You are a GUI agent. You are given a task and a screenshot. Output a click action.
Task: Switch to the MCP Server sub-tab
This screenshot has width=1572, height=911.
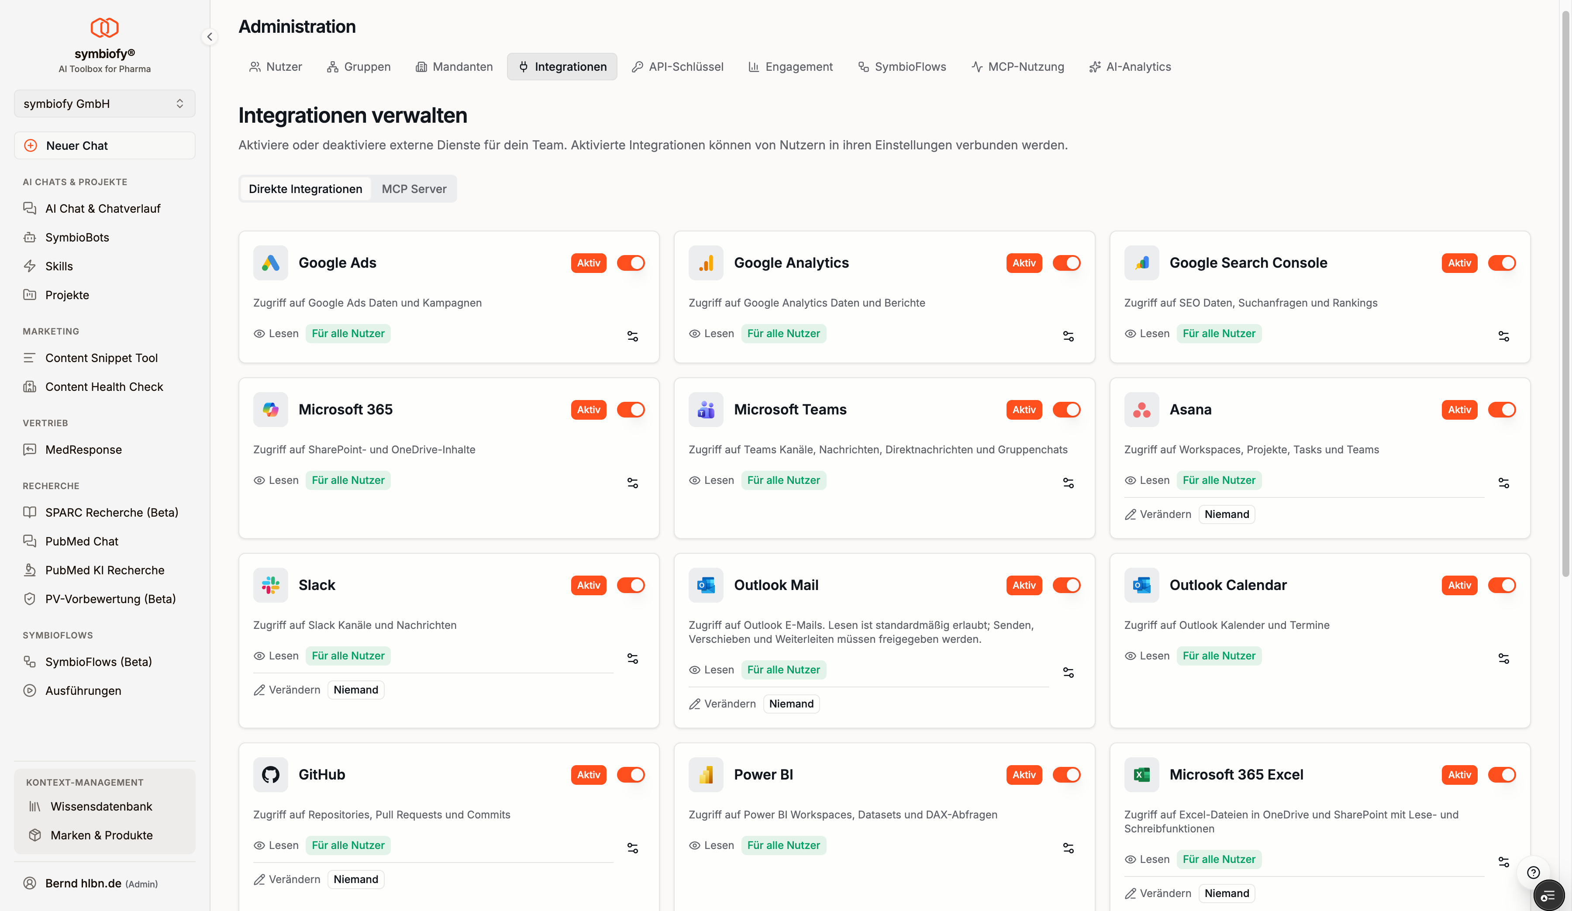(x=414, y=189)
